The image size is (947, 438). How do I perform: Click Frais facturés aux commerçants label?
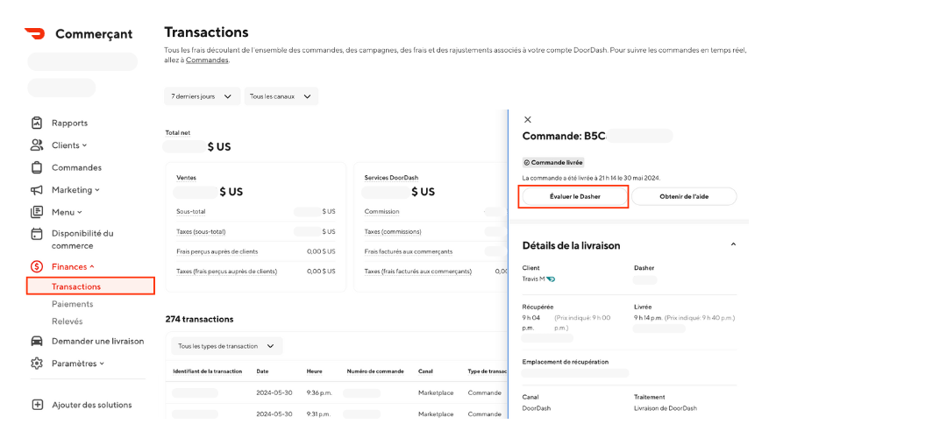coord(409,251)
